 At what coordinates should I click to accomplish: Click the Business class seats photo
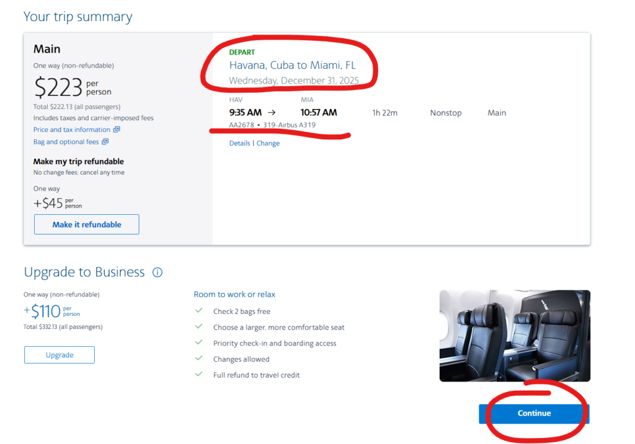[515, 336]
